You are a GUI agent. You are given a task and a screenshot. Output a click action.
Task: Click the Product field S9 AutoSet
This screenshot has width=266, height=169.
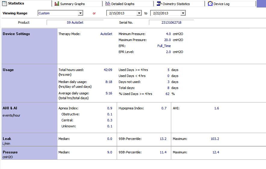tap(75, 22)
